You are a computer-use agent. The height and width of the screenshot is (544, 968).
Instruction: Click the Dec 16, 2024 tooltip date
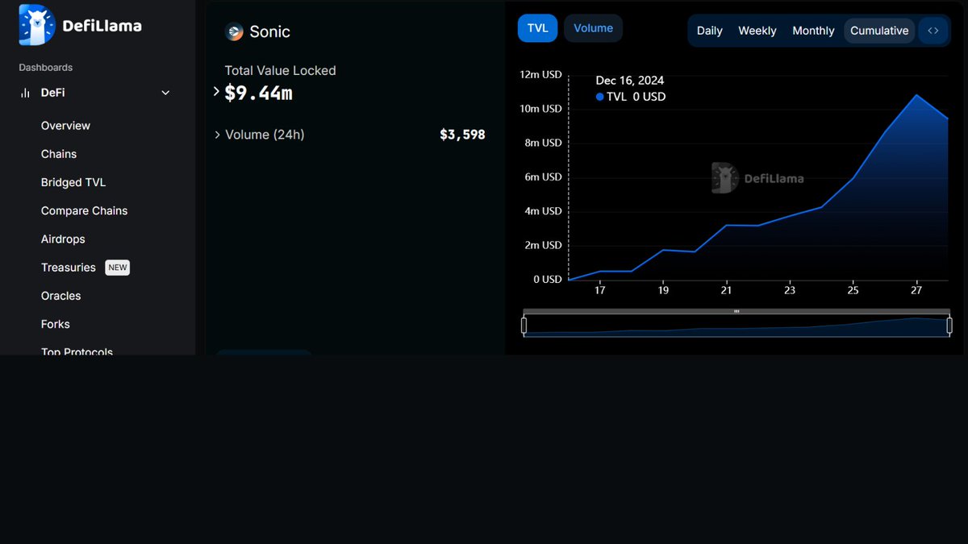[x=630, y=81]
